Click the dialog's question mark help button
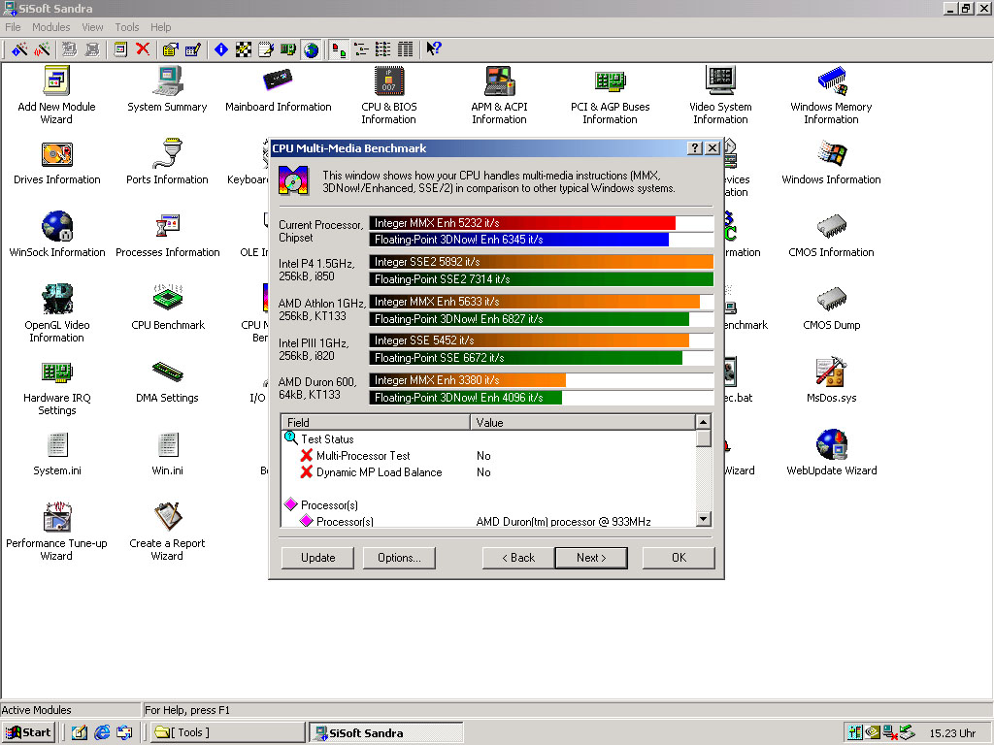The image size is (994, 745). tap(695, 148)
